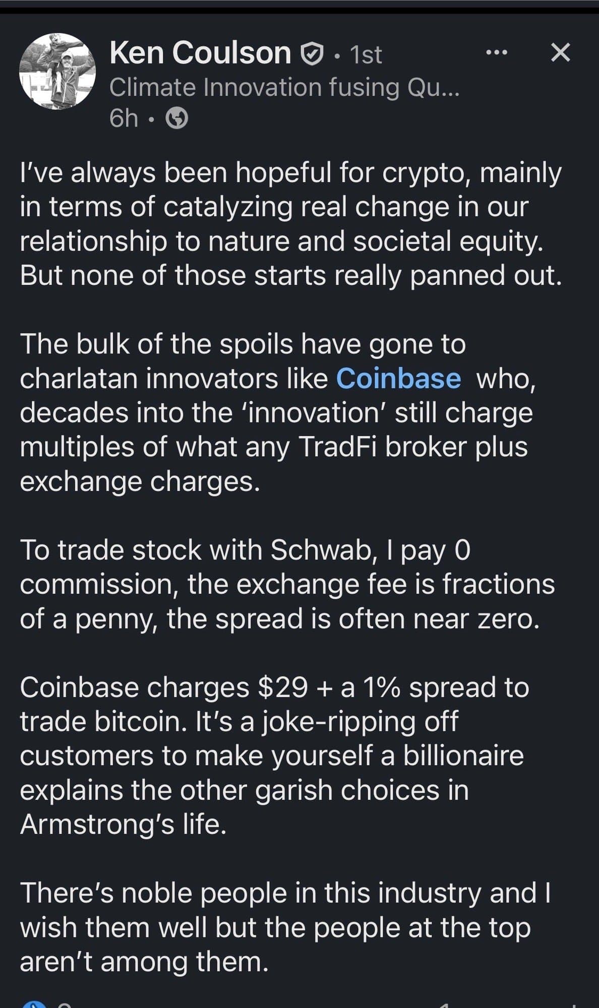Click the verified shield badge icon

click(x=312, y=54)
